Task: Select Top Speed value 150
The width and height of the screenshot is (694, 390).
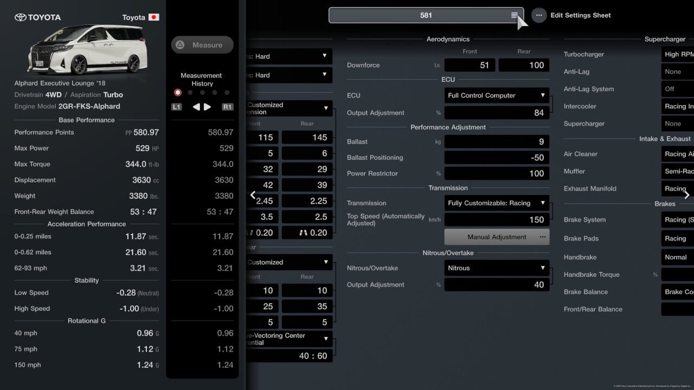Action: pos(497,219)
